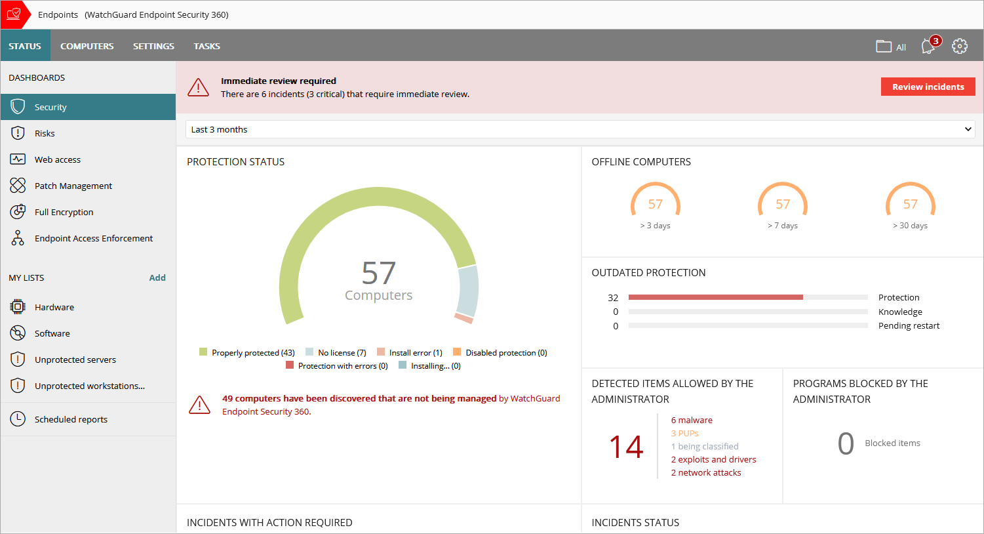Switch to the COMPUTERS tab
984x534 pixels.
pos(87,46)
